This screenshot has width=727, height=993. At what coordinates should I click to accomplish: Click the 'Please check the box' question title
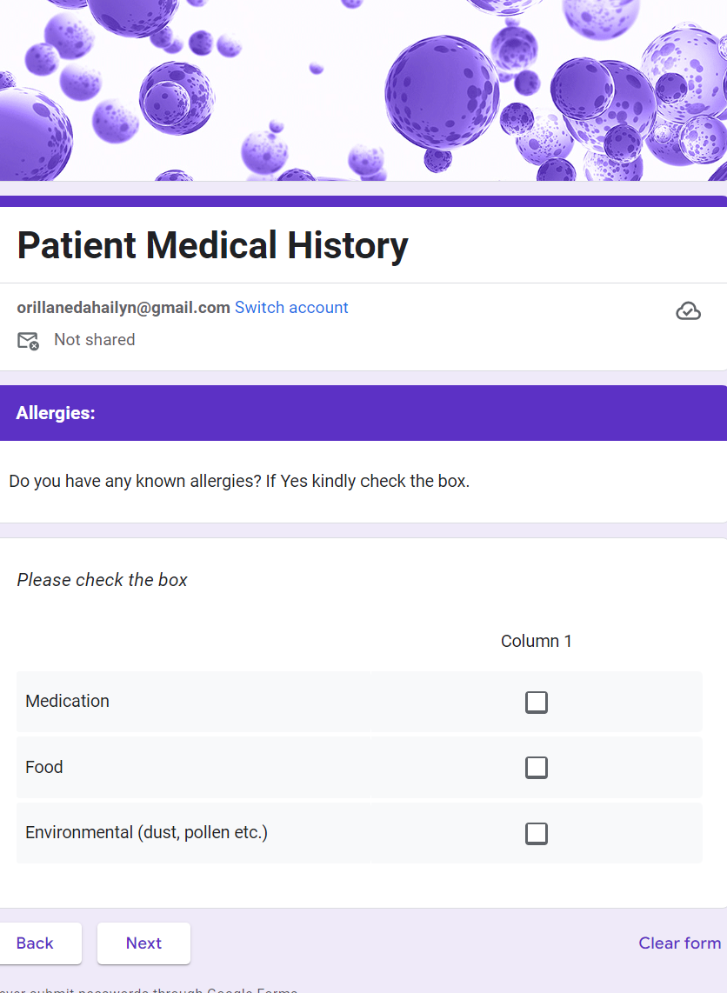click(103, 580)
